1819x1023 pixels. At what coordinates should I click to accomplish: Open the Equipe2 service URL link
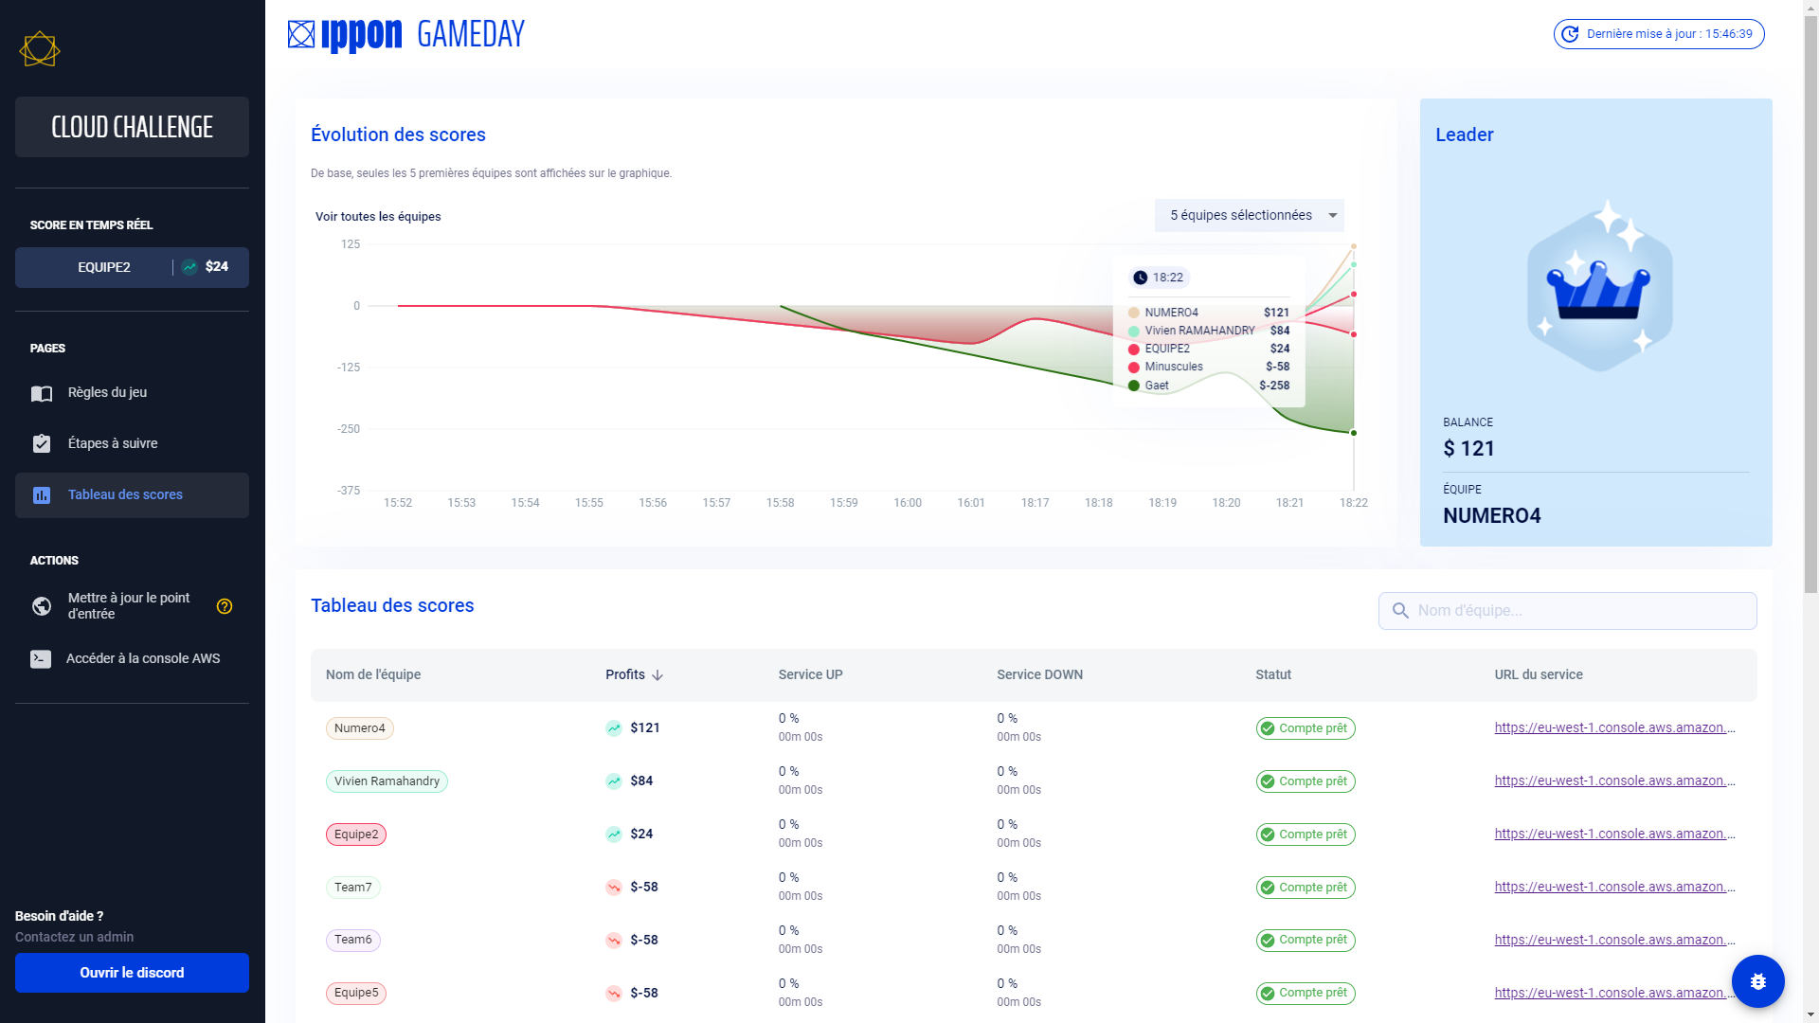(x=1615, y=834)
